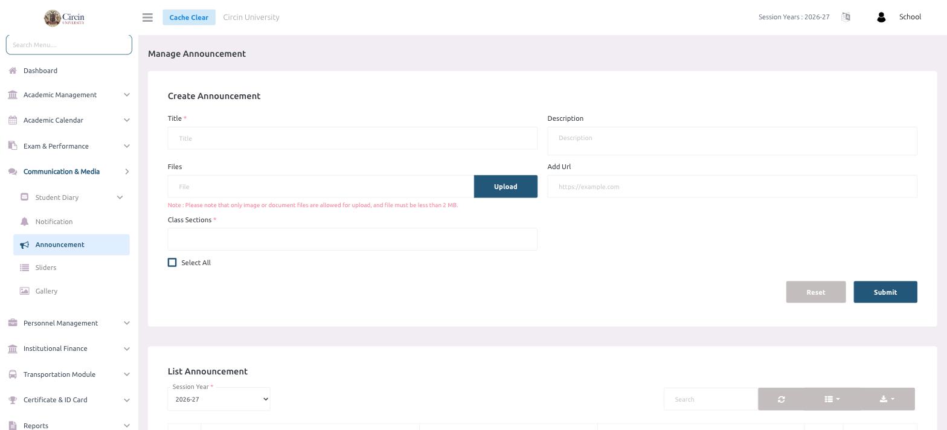The width and height of the screenshot is (947, 430).
Task: Click the School user name
Action: [910, 17]
